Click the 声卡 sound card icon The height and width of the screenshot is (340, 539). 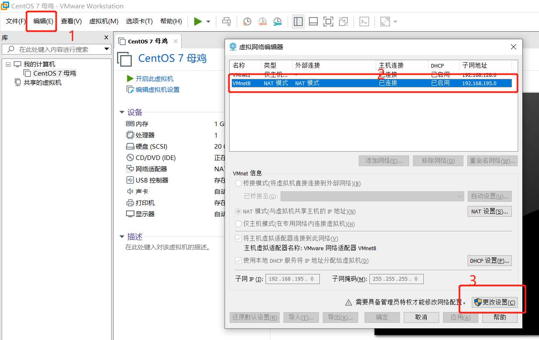(x=130, y=191)
